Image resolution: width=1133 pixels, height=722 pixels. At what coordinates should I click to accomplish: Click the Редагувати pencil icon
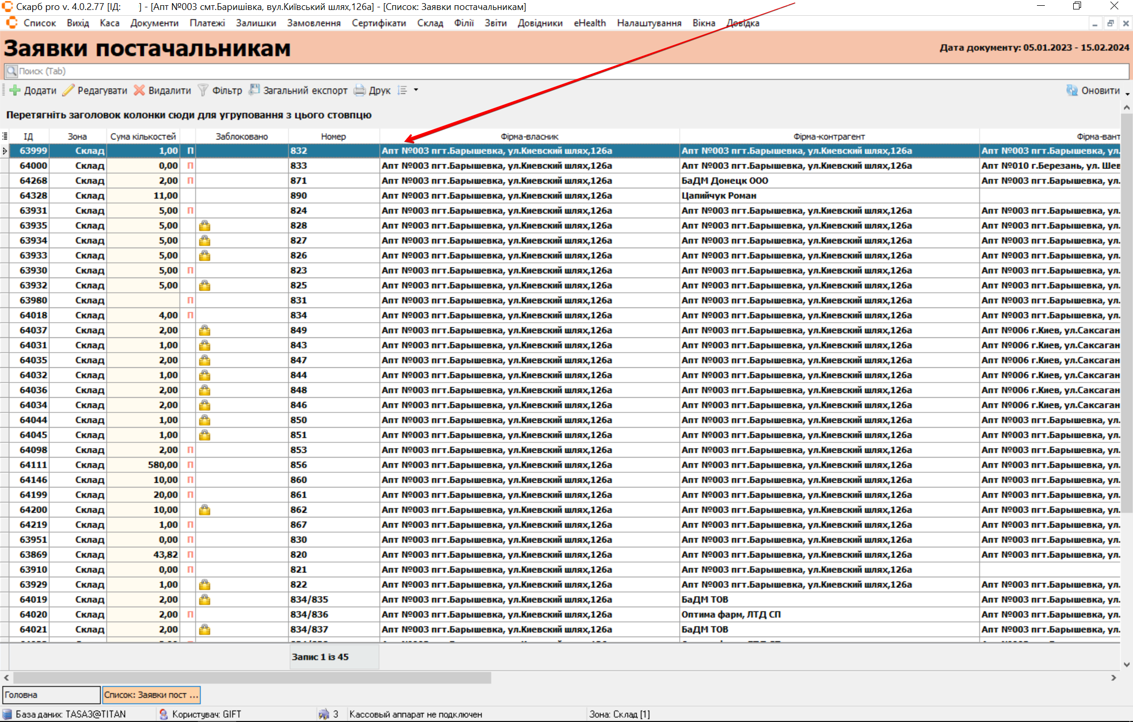pyautogui.click(x=68, y=90)
